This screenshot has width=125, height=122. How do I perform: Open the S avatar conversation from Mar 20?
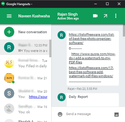[x=25, y=93]
